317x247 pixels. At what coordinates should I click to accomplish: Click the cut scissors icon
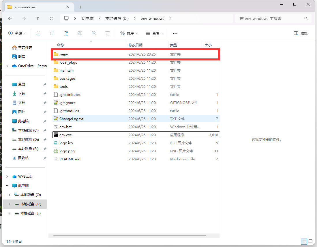38,33
